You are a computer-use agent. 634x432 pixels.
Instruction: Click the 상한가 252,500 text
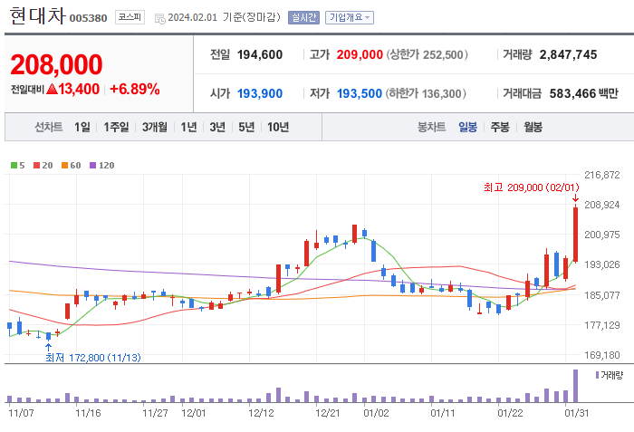(x=427, y=54)
